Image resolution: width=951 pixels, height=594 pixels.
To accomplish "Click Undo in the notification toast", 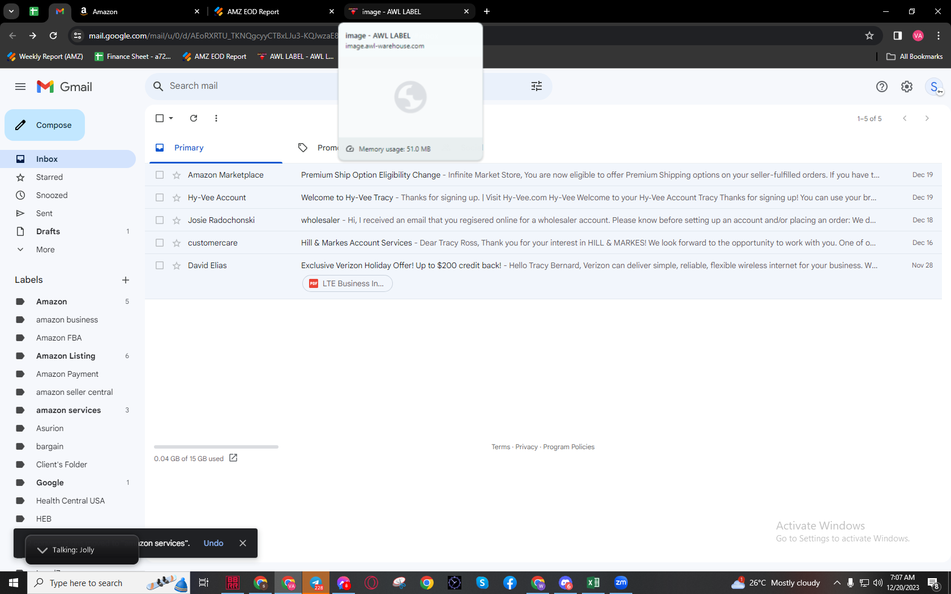I will (213, 543).
